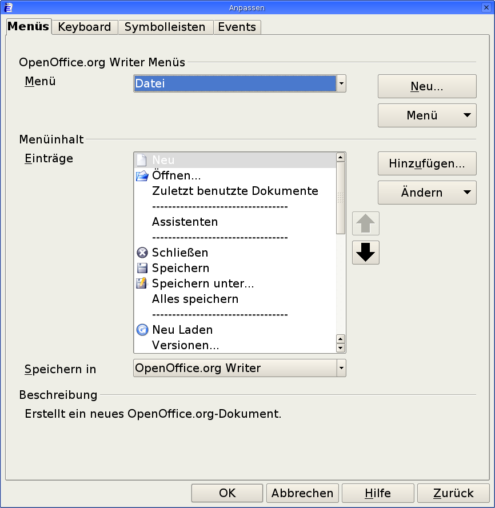Select the Assistenten entry
The width and height of the screenshot is (495, 508).
click(185, 222)
